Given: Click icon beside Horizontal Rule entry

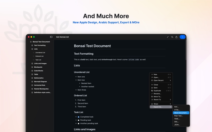Looking at the screenshot, I should [x=32, y=85].
